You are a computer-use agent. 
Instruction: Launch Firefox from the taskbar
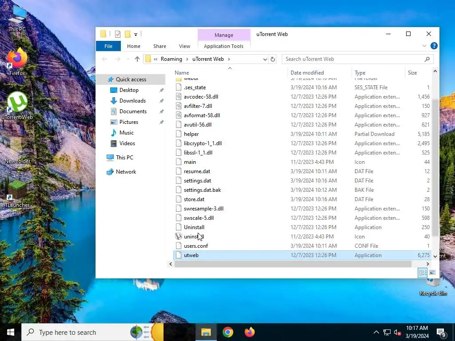click(250, 332)
